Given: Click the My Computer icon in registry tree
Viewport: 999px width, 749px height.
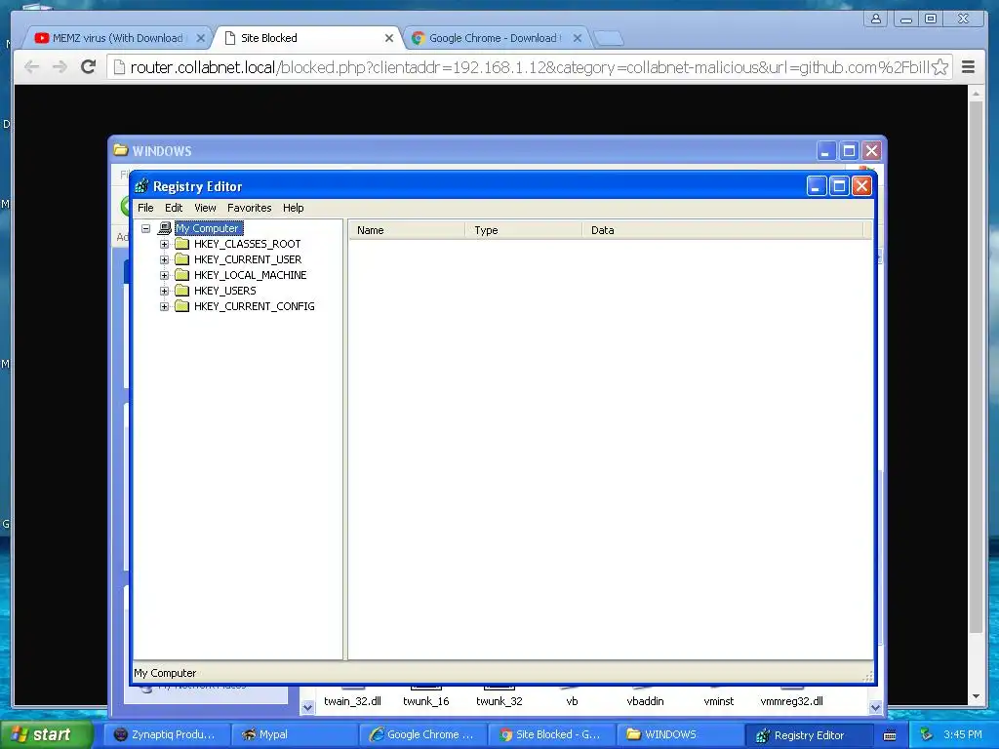Looking at the screenshot, I should (x=164, y=228).
